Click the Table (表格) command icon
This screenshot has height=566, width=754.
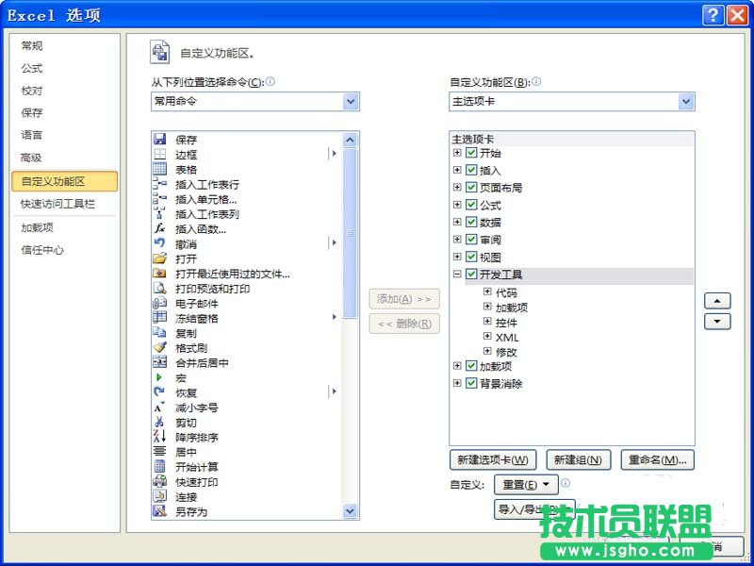click(x=159, y=170)
